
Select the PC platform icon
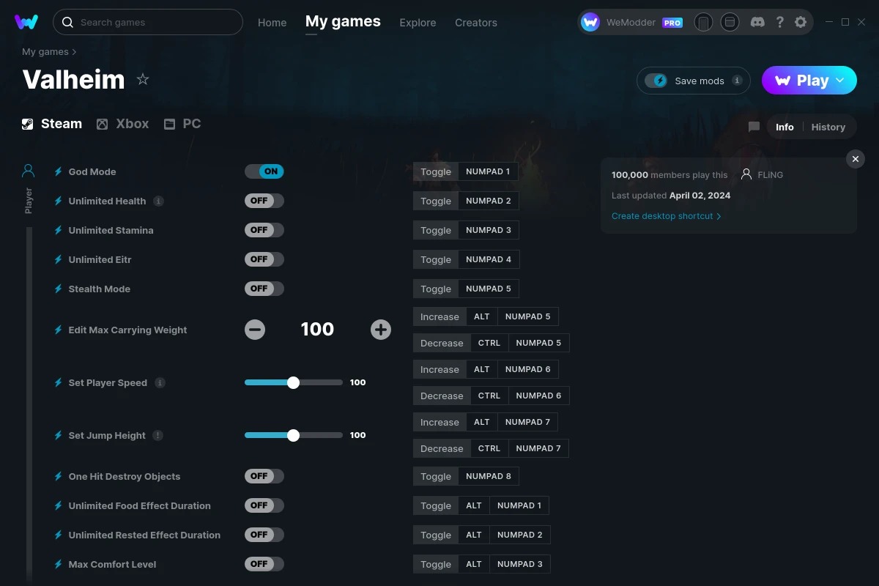pyautogui.click(x=169, y=124)
